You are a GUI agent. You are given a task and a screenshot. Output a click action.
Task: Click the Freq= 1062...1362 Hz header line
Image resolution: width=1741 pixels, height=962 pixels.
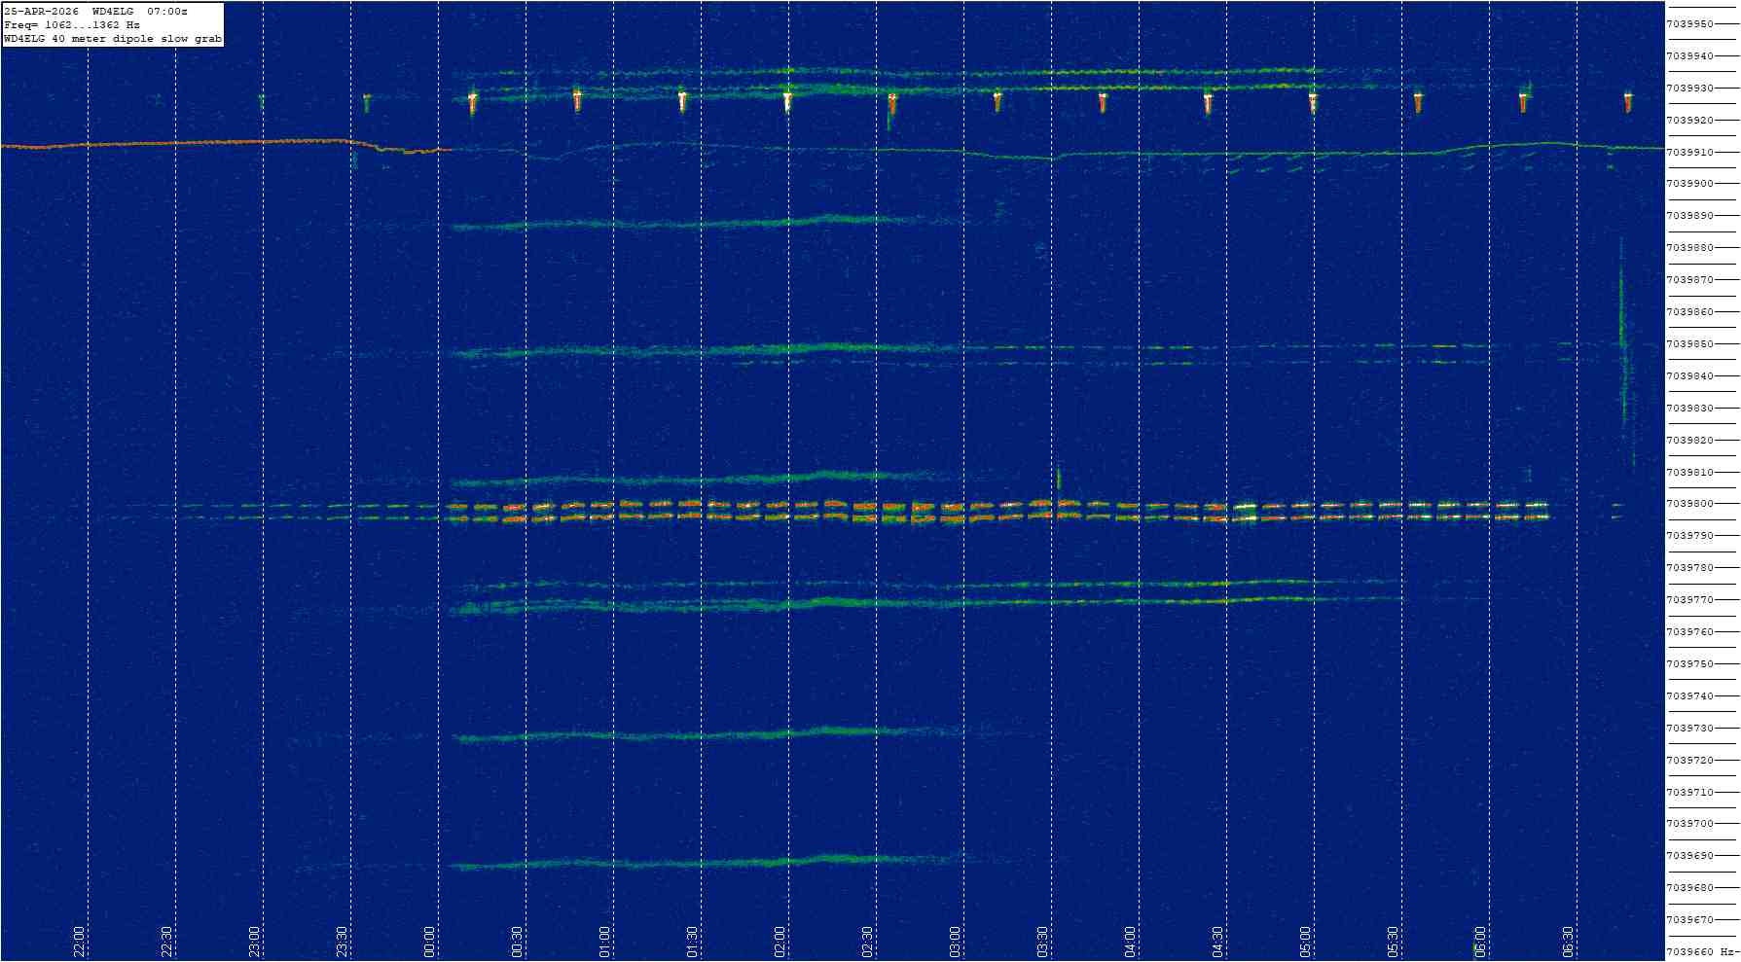coord(72,25)
